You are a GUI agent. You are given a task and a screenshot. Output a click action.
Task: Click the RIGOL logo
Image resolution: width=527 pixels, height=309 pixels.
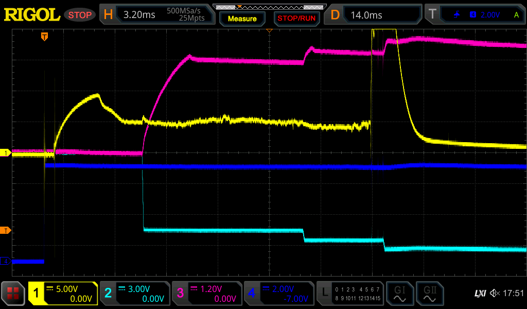32,14
